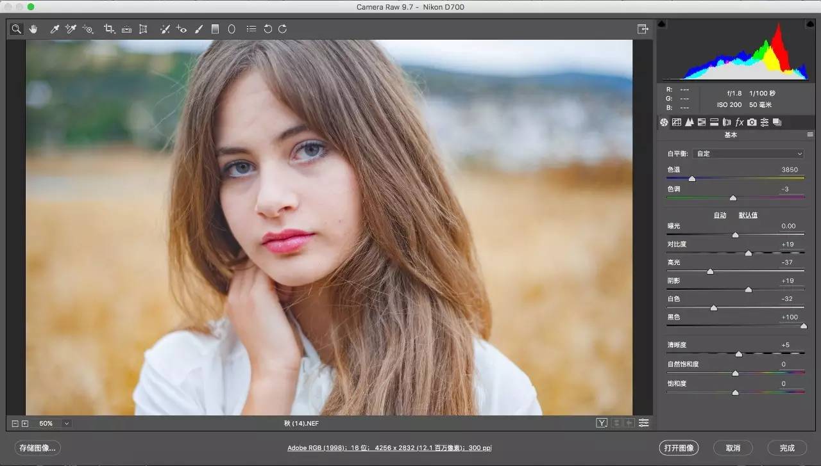
Task: Zoom out with the minus button
Action: pyautogui.click(x=15, y=423)
